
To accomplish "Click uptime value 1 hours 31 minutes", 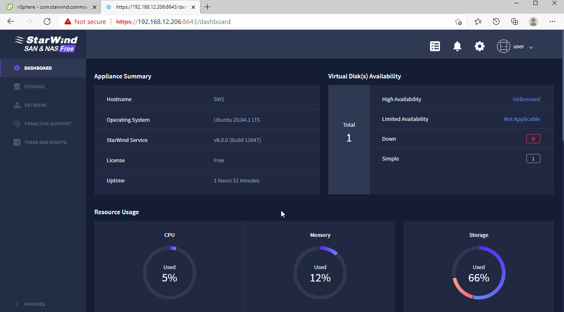I will 237,181.
